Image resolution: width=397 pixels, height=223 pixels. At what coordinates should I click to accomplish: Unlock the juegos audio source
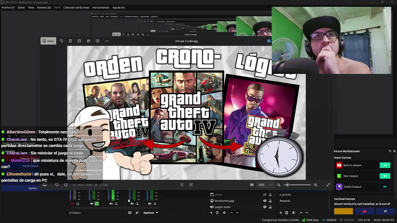pos(270,207)
